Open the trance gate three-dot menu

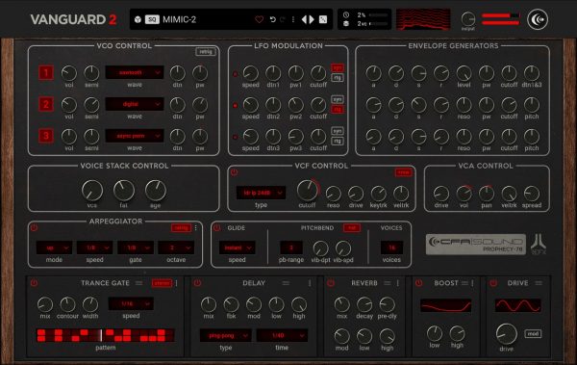pos(176,283)
